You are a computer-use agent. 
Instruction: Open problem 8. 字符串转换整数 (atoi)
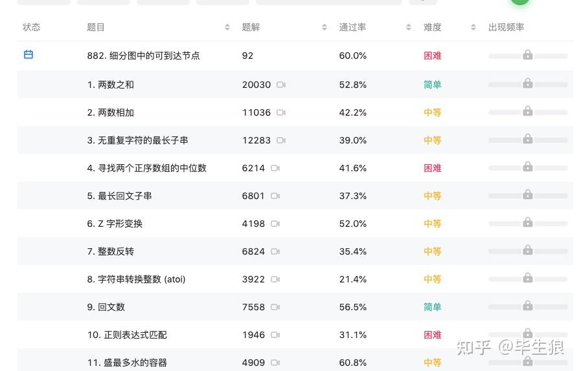(136, 279)
